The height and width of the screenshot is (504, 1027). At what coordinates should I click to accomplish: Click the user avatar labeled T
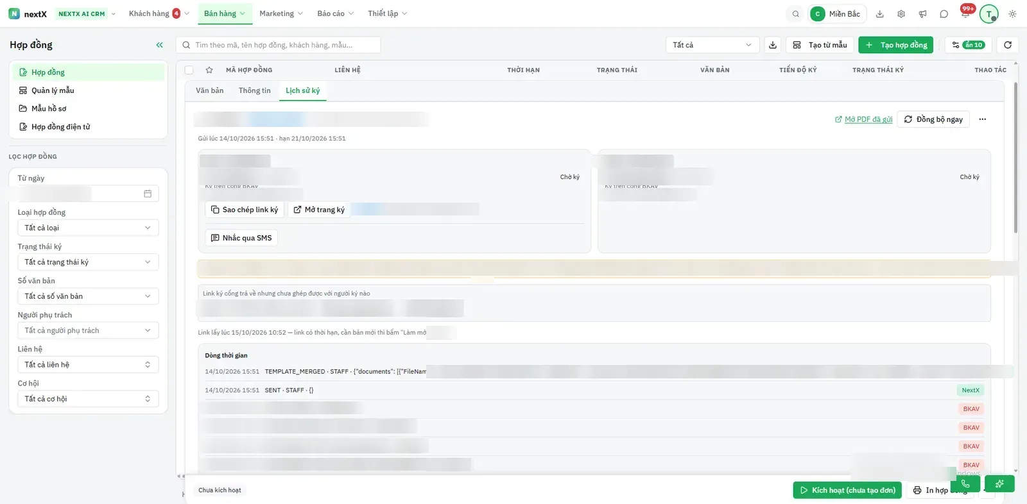[989, 13]
